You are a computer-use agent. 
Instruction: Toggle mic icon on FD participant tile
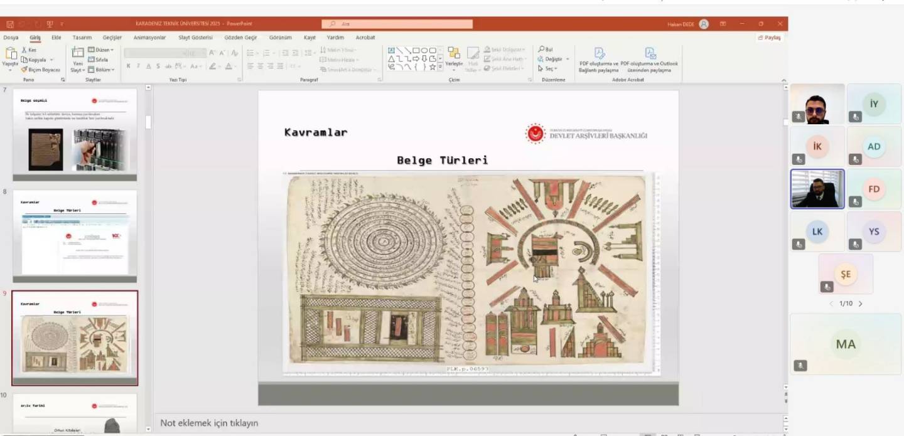855,202
